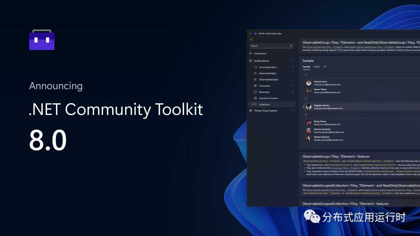Open the IGrouping<TKey, TElement> interface link
Image resolution: width=420 pixels, height=236 pixels.
tap(346, 168)
